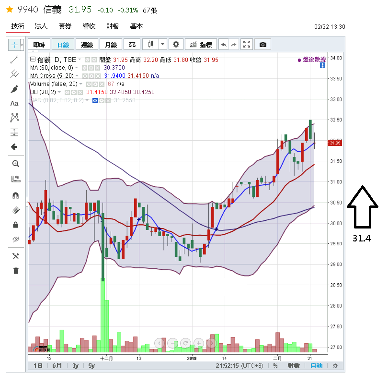Select the back arrow icon tool
The height and width of the screenshot is (373, 388).
(14, 147)
